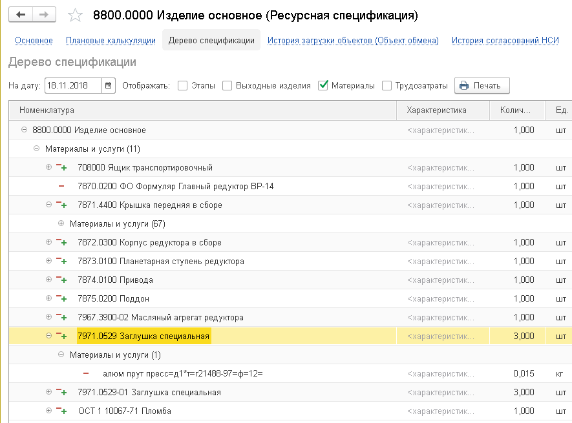
Task: Click the minus icon beside Формуляр Главный редуктор
Action: pos(61,187)
